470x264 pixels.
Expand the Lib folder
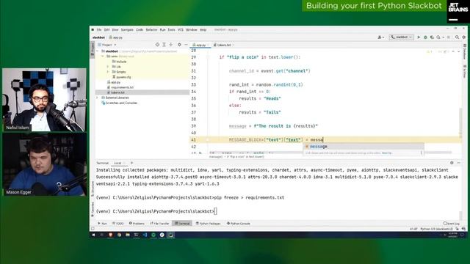point(108,67)
